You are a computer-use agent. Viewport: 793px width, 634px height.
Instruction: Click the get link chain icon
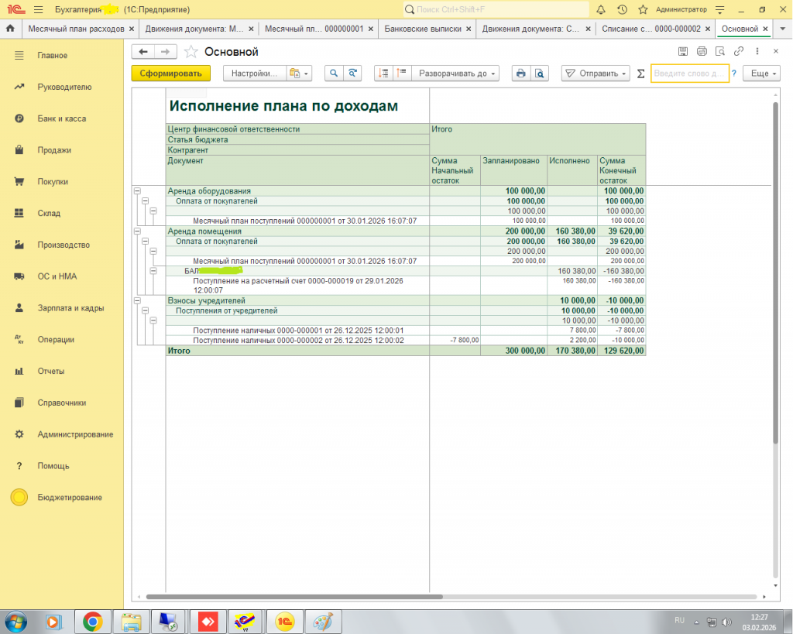(x=738, y=52)
